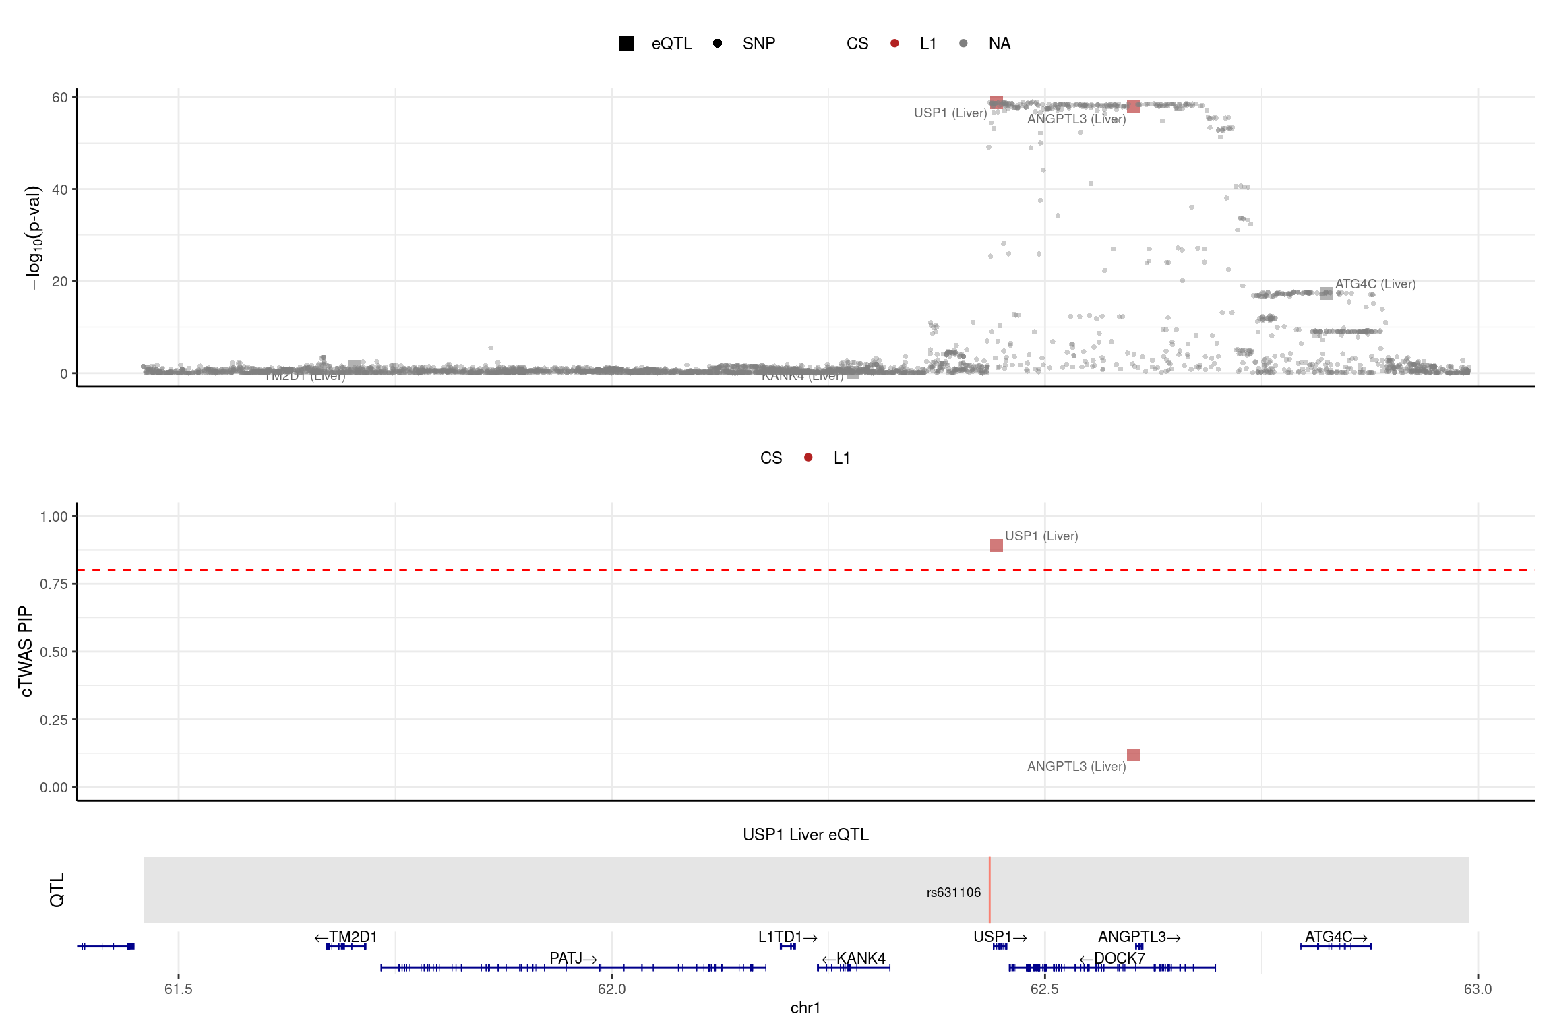Click the black SNP legend dot
1553x1035 pixels.
(717, 44)
